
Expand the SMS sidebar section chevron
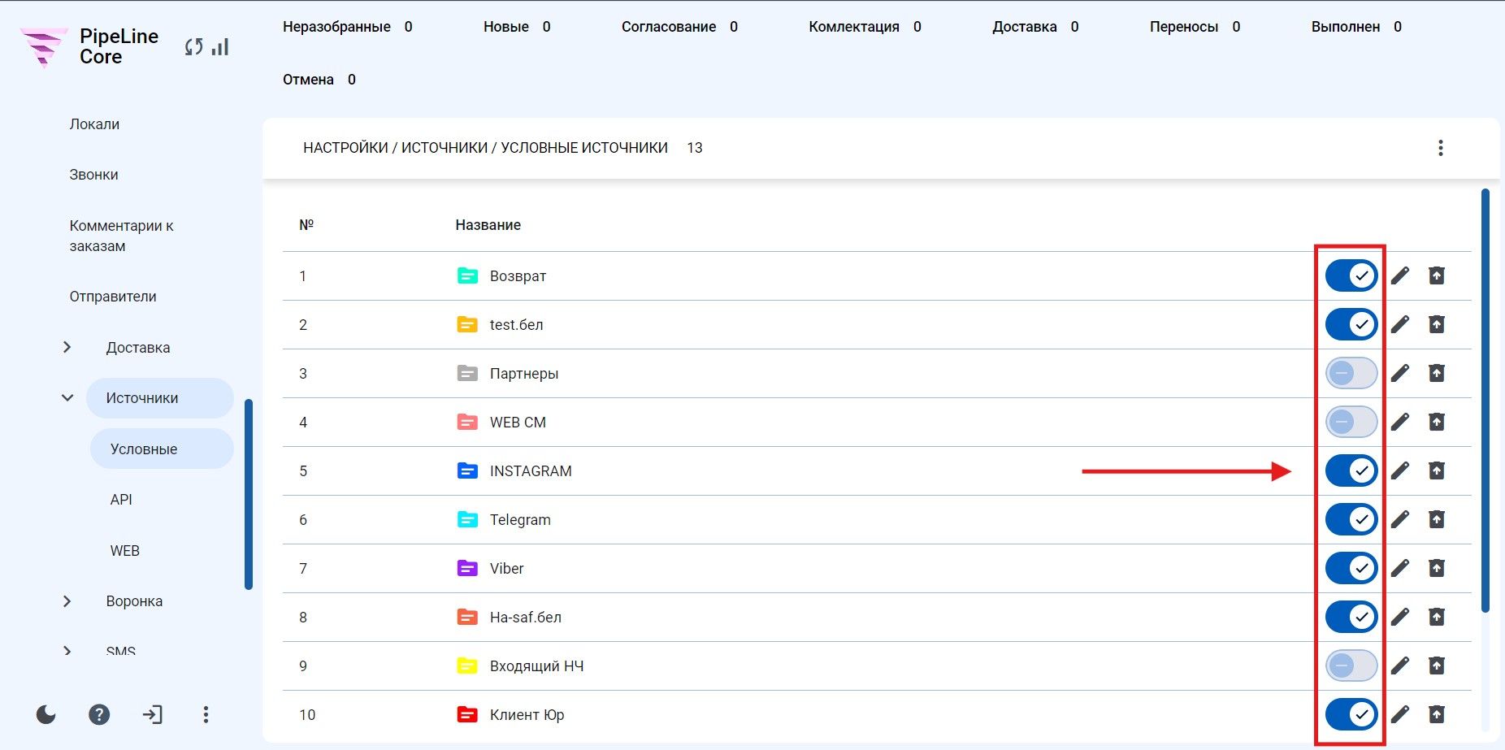67,651
